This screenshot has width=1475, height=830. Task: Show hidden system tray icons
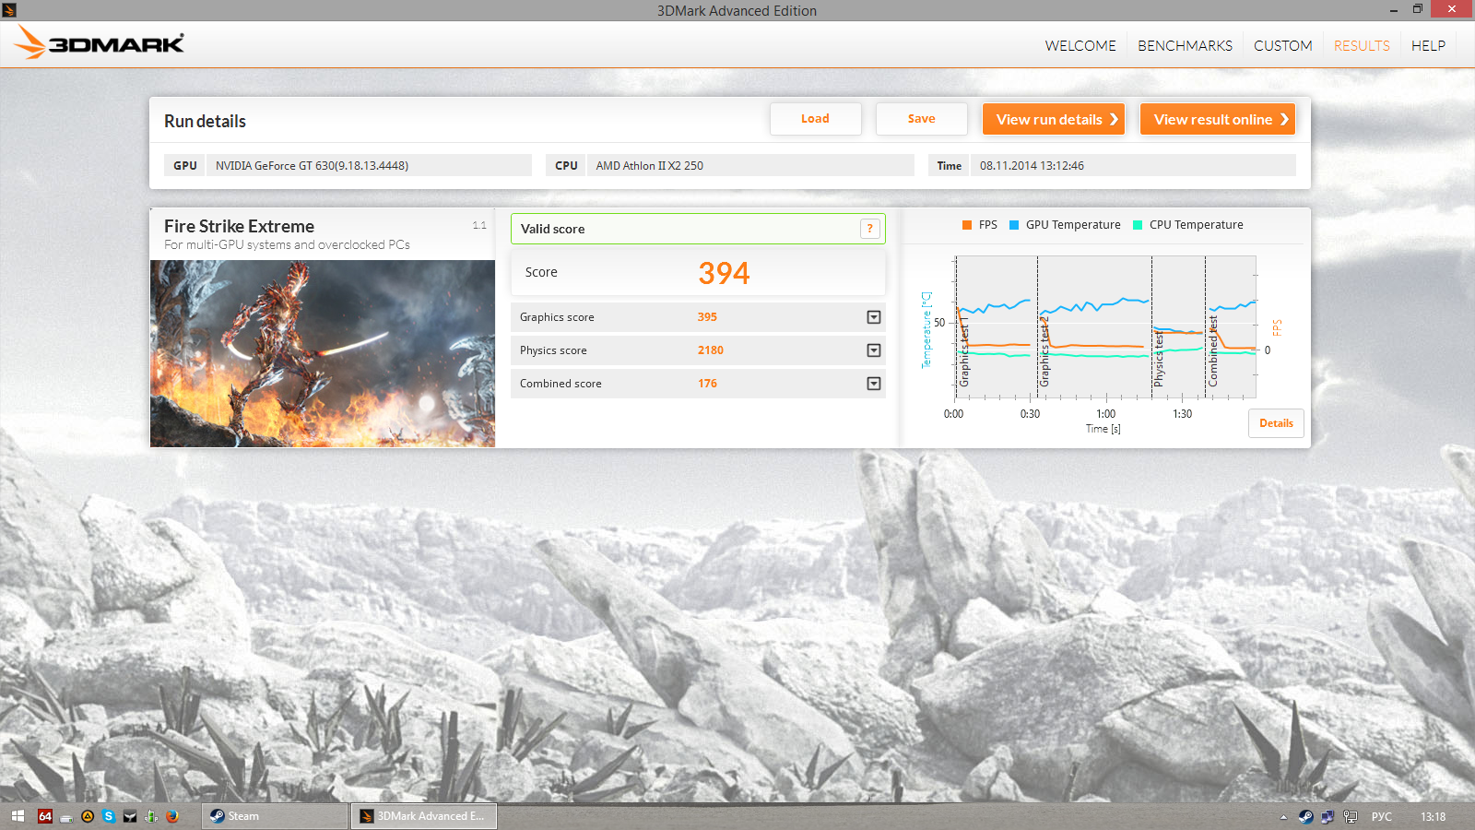click(x=1283, y=817)
